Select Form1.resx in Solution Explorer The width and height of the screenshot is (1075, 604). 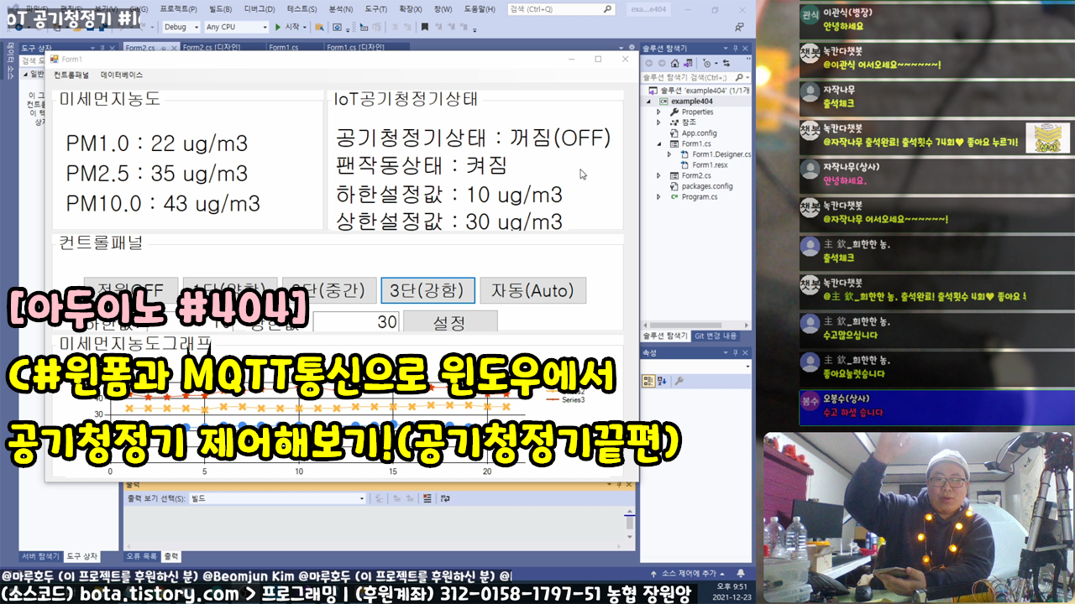(710, 165)
